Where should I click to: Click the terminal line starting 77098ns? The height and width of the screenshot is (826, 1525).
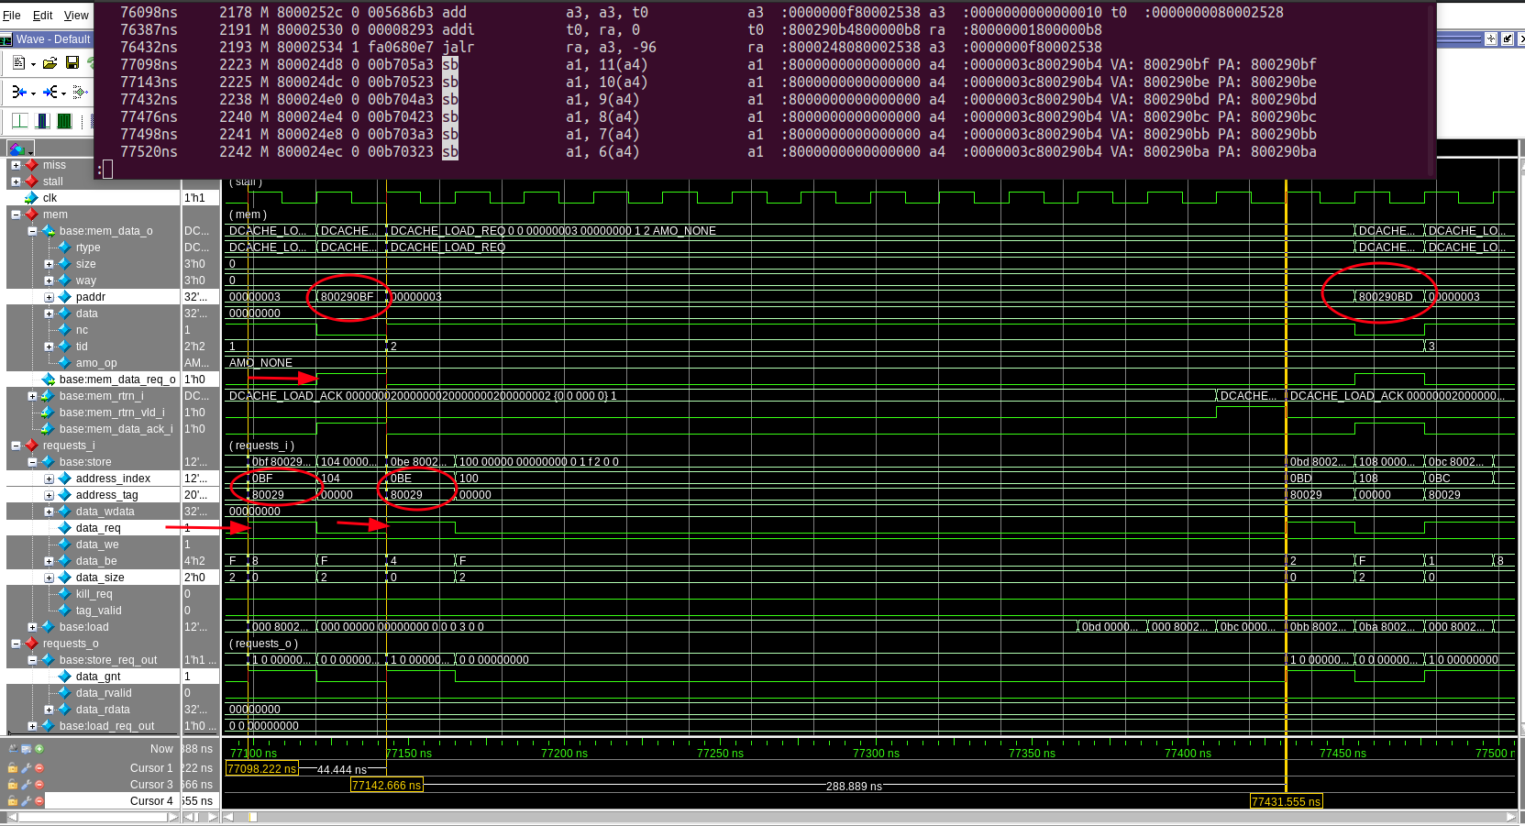718,64
